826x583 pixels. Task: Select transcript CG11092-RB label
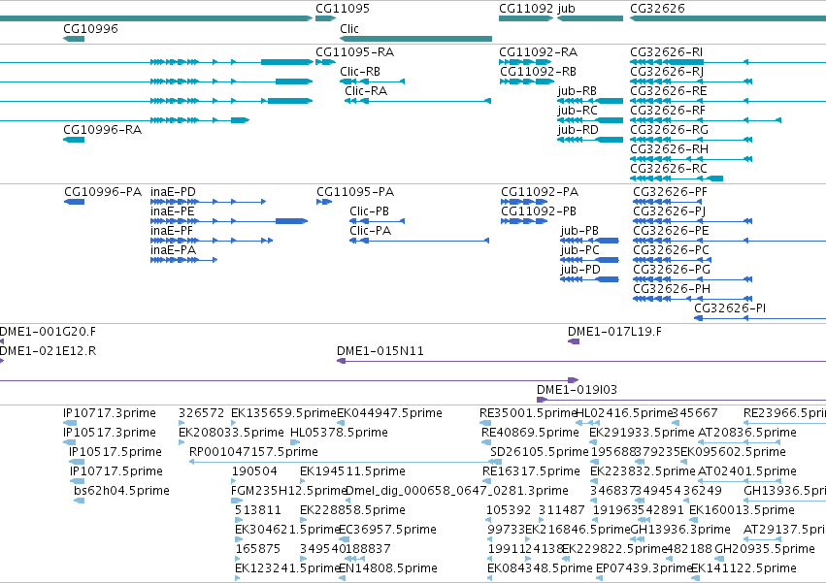coord(538,72)
